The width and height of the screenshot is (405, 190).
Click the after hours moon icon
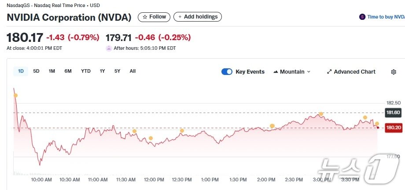point(109,48)
